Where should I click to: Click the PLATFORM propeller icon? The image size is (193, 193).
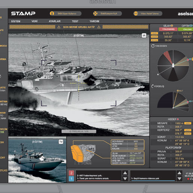180,148
